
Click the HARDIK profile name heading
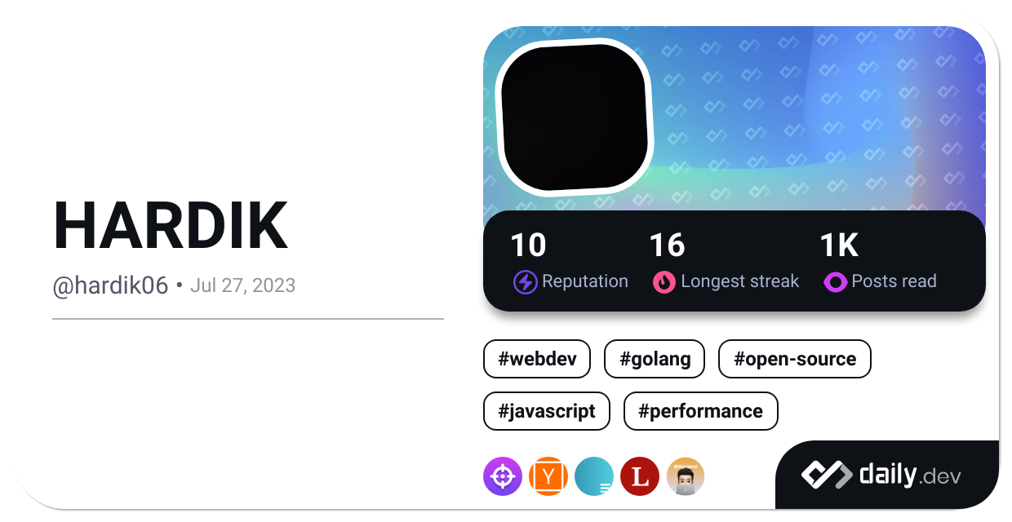171,226
